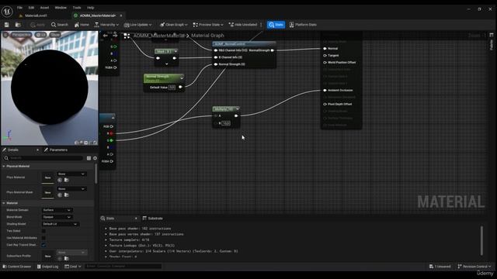Click the Details panel search field

[43, 158]
